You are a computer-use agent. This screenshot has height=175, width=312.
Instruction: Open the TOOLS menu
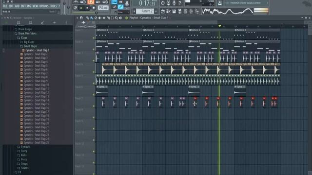pyautogui.click(x=54, y=6)
